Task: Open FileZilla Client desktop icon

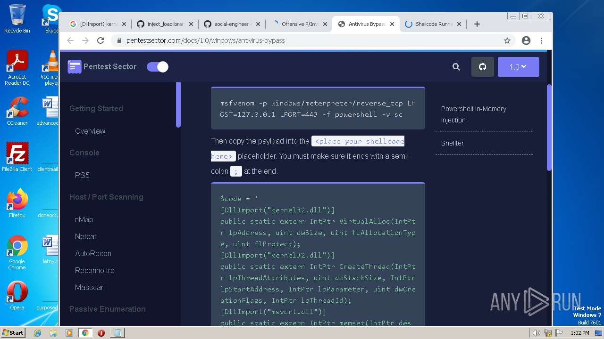Action: pyautogui.click(x=17, y=157)
